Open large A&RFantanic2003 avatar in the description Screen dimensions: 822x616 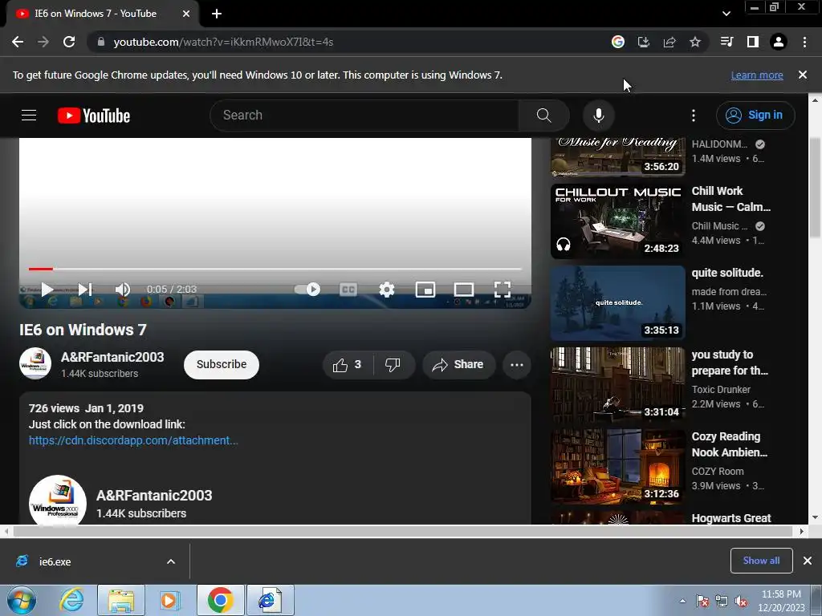pyautogui.click(x=58, y=500)
